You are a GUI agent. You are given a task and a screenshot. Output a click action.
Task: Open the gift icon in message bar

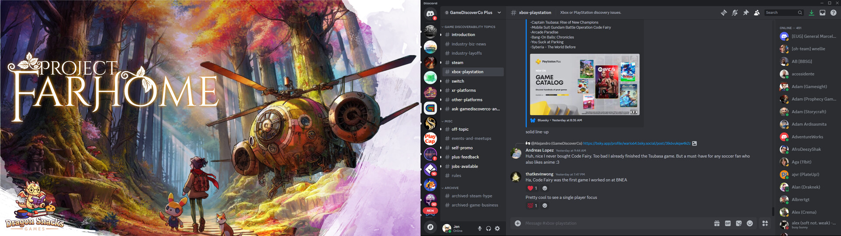pos(717,223)
